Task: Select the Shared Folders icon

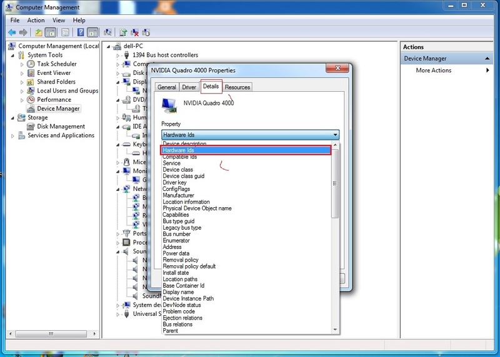Action: point(31,82)
